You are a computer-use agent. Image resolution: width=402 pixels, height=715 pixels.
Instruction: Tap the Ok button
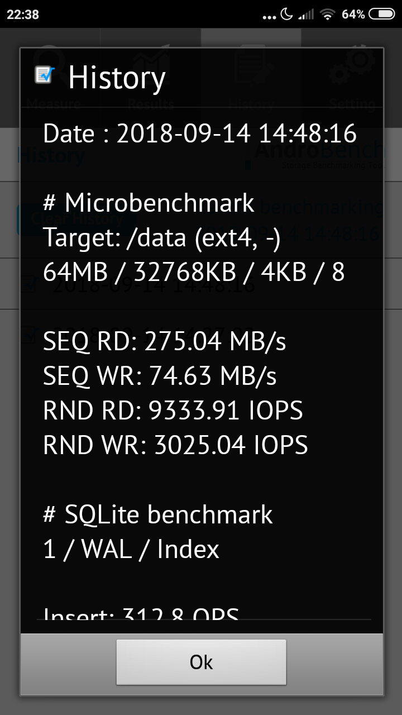click(201, 662)
